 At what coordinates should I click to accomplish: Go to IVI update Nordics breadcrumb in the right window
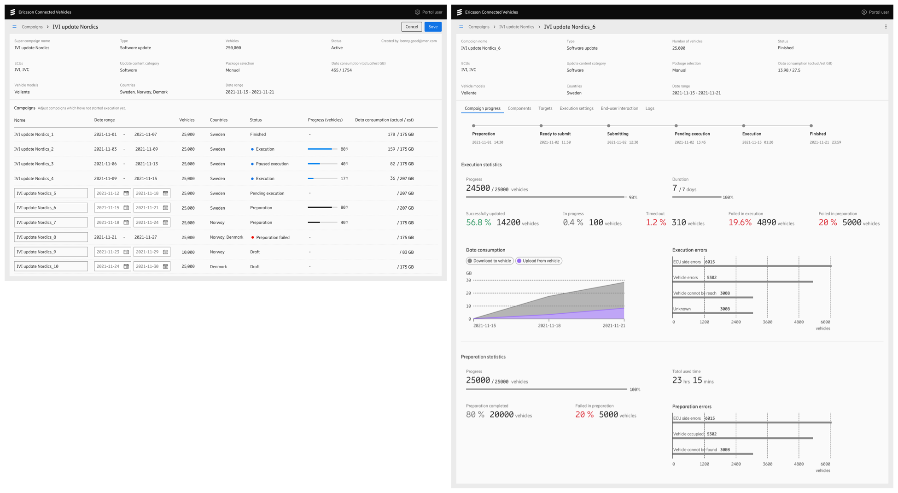tap(516, 27)
